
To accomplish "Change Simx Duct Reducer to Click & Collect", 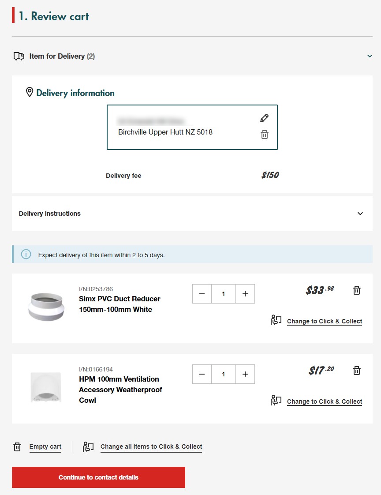I will [324, 321].
